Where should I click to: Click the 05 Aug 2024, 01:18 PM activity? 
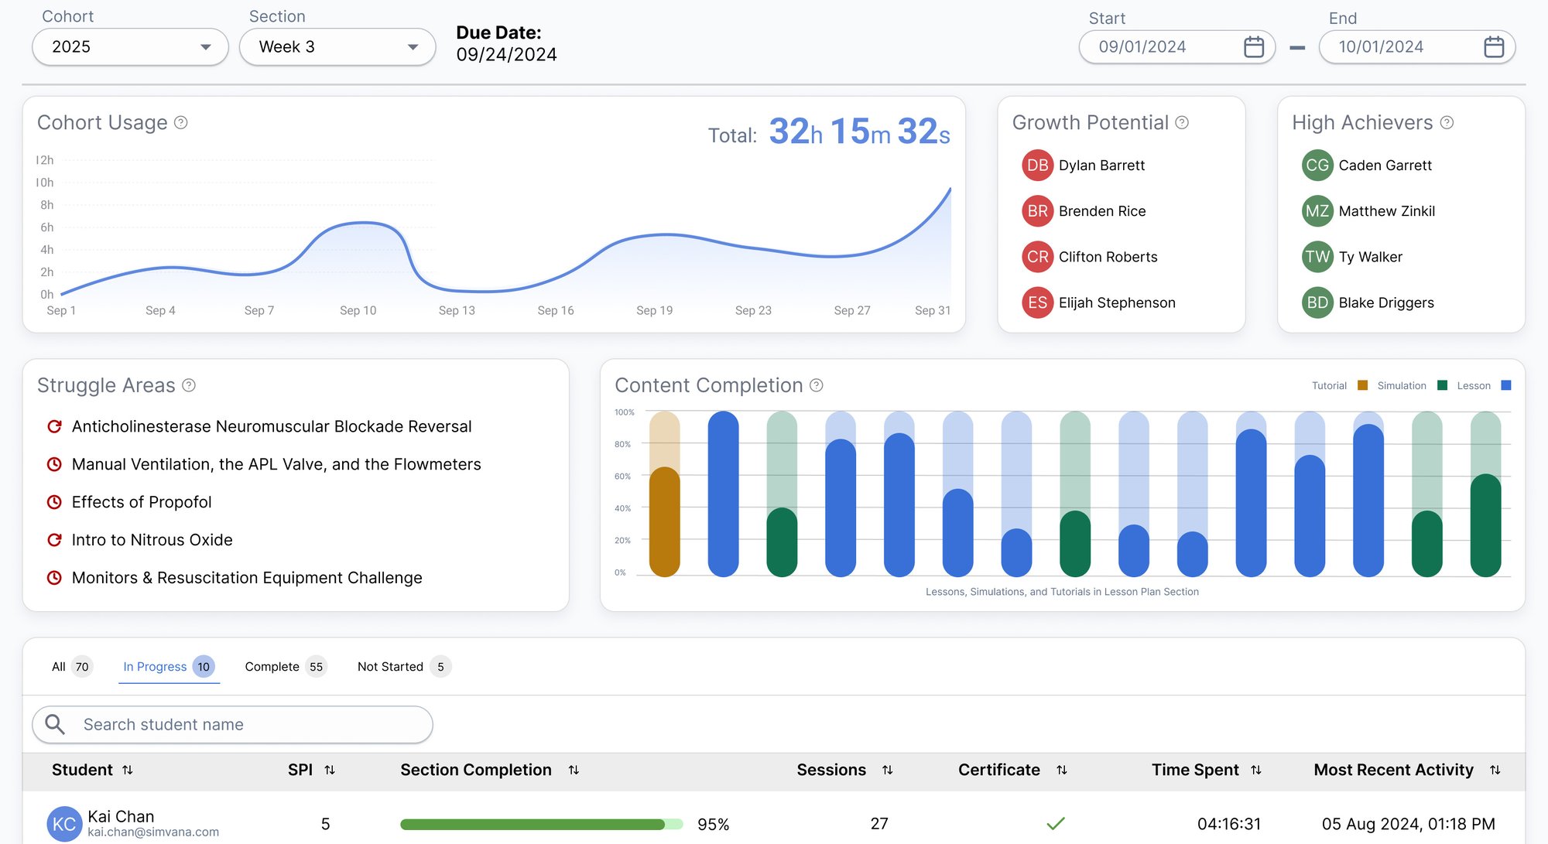pyautogui.click(x=1409, y=824)
